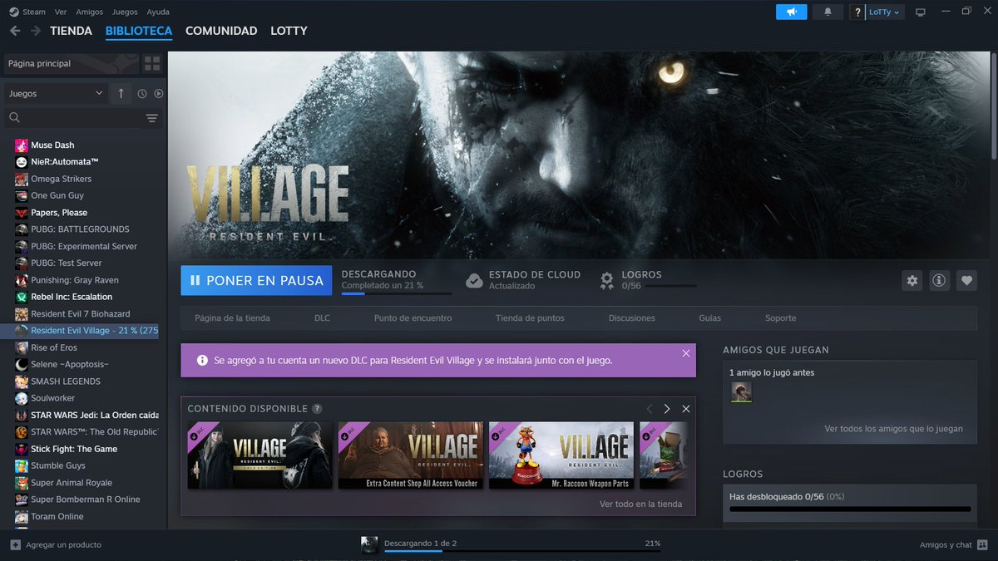Open Guías link
The width and height of the screenshot is (998, 561).
click(x=710, y=318)
